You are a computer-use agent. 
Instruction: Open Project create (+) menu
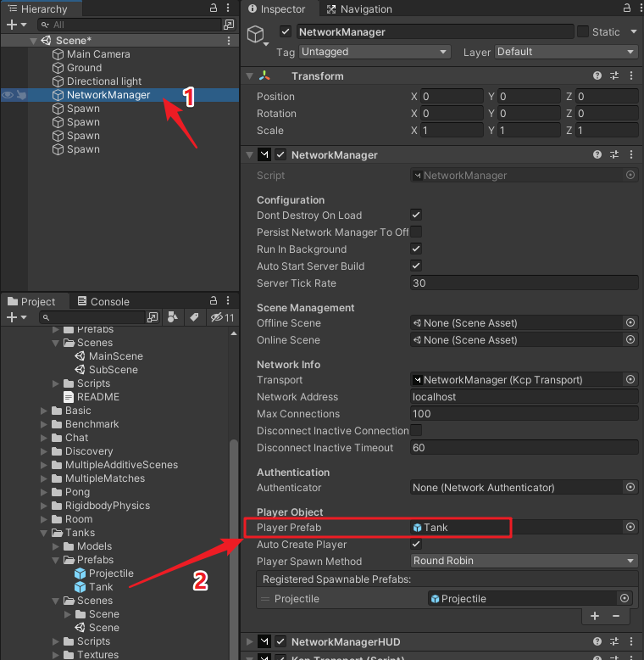pyautogui.click(x=16, y=317)
